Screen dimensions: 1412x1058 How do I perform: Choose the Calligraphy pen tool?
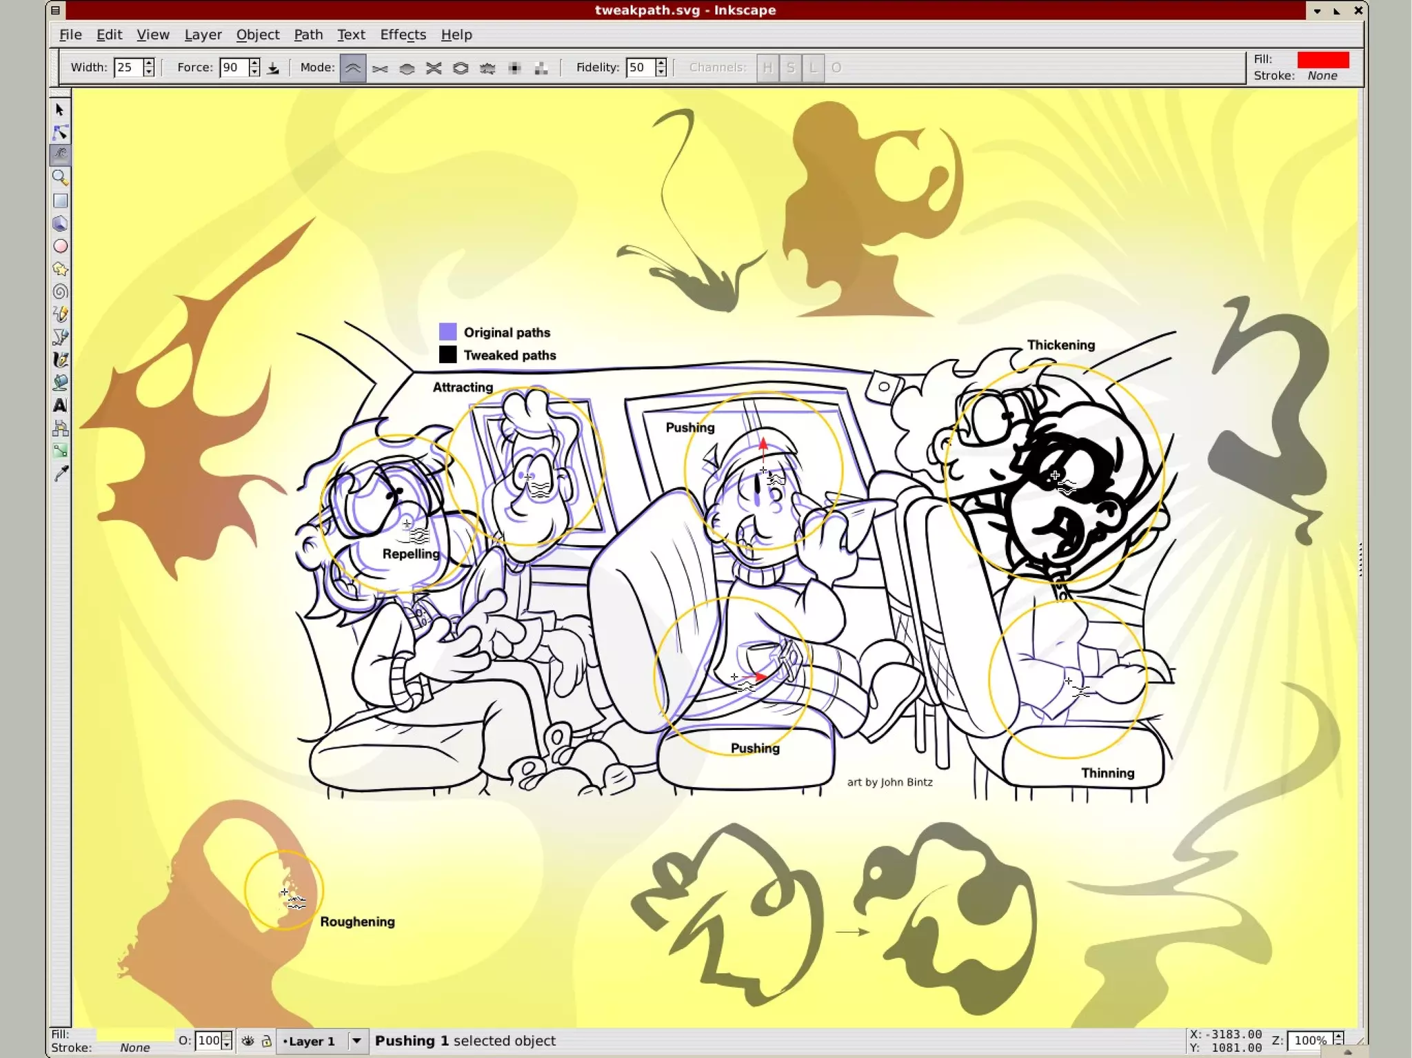tap(60, 360)
